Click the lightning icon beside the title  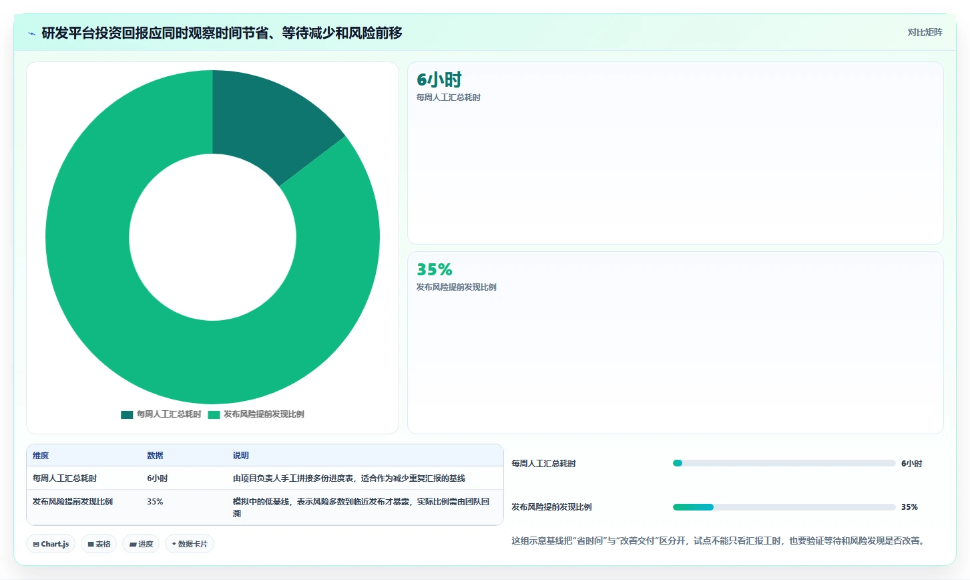[31, 33]
